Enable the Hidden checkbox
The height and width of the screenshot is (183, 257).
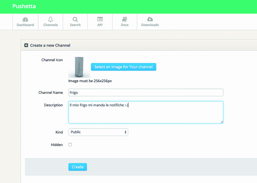(x=70, y=145)
